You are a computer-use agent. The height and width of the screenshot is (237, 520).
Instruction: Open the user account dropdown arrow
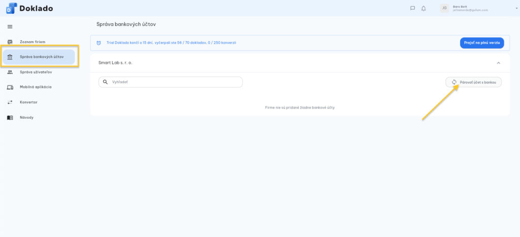516,8
